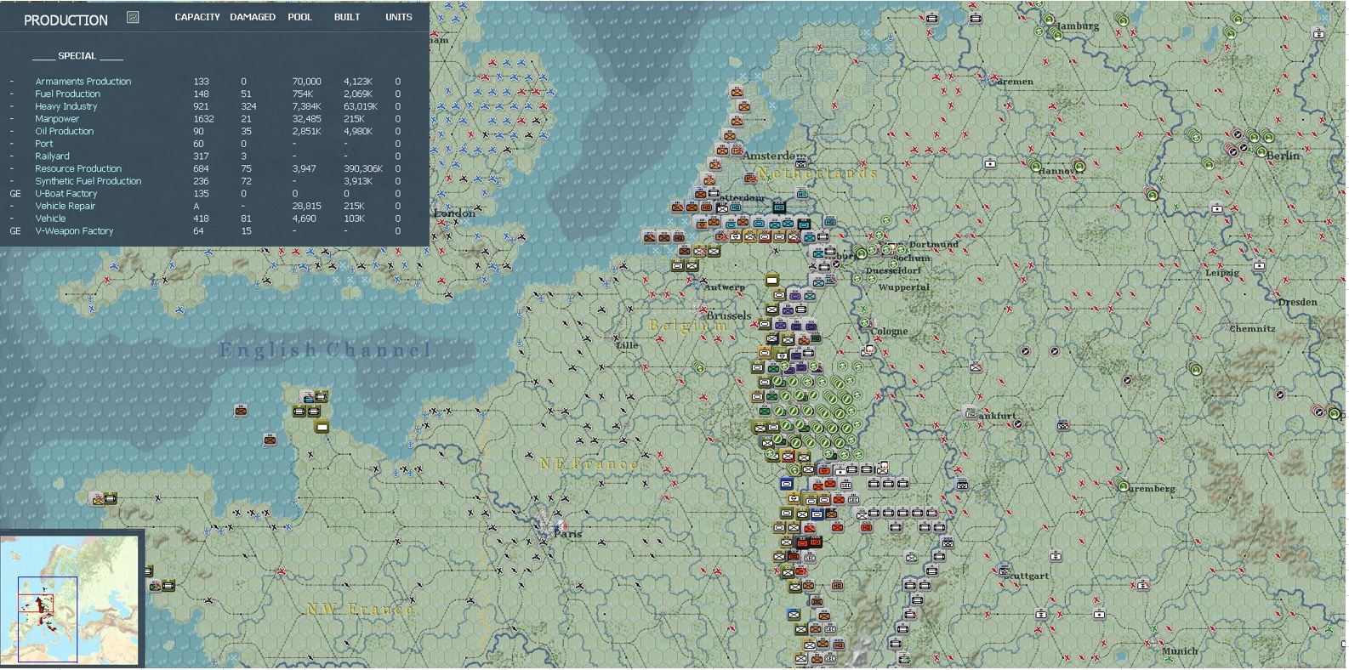Click the POOL column header
This screenshot has width=1349, height=670.
click(x=299, y=17)
